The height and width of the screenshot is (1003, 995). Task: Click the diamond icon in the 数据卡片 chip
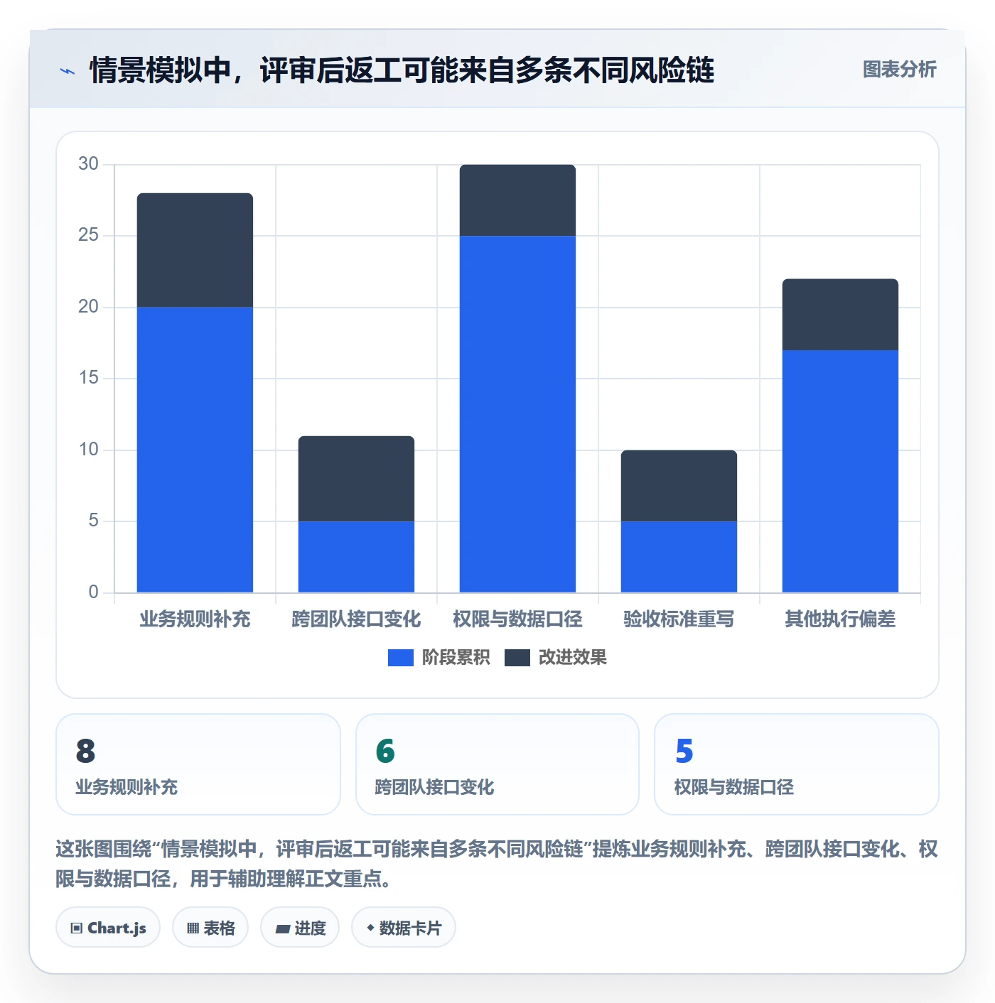tap(370, 928)
